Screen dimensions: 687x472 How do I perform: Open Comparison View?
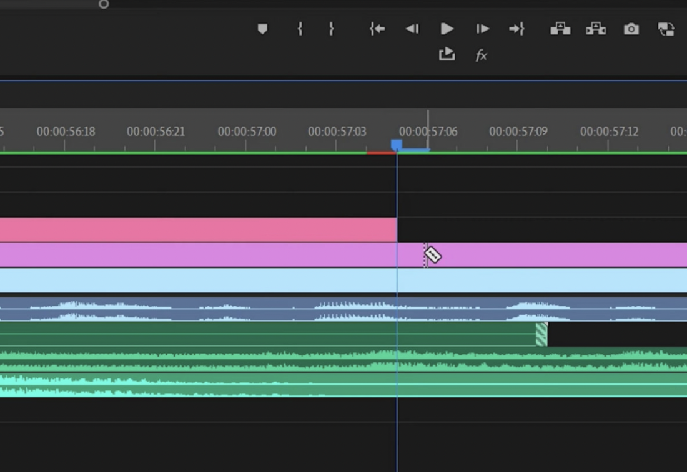coord(665,29)
